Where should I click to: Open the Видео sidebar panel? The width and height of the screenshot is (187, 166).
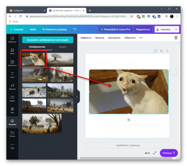(x=12, y=99)
